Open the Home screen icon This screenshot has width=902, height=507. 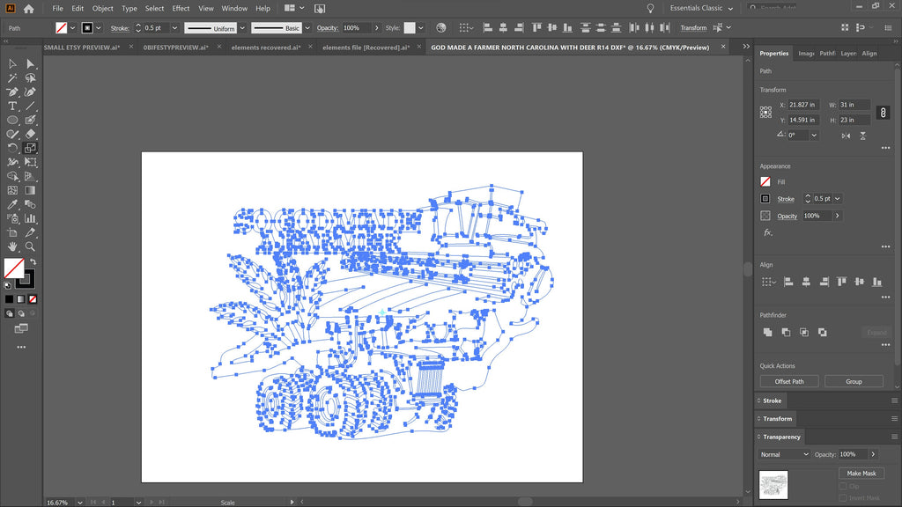[x=28, y=9]
